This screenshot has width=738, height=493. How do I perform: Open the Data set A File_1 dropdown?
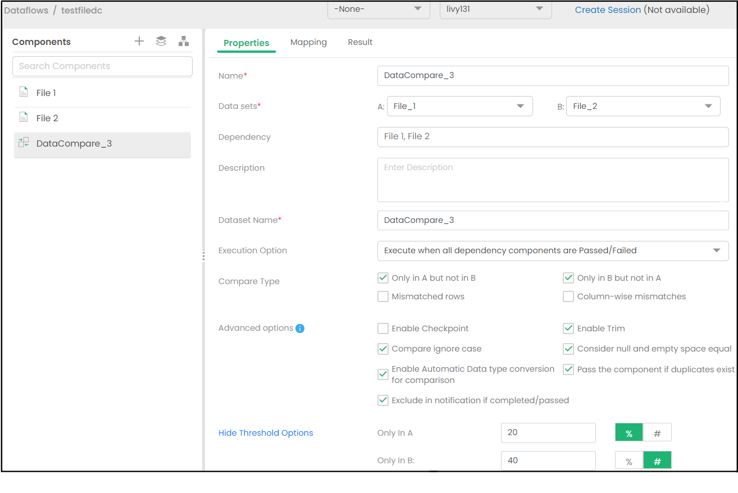pos(460,106)
